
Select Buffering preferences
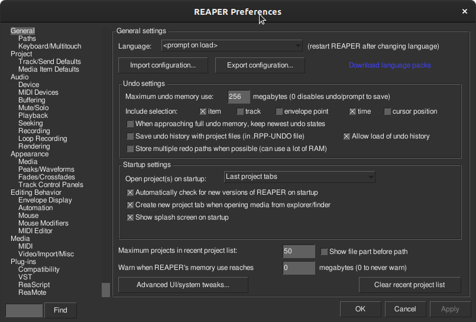tap(31, 100)
